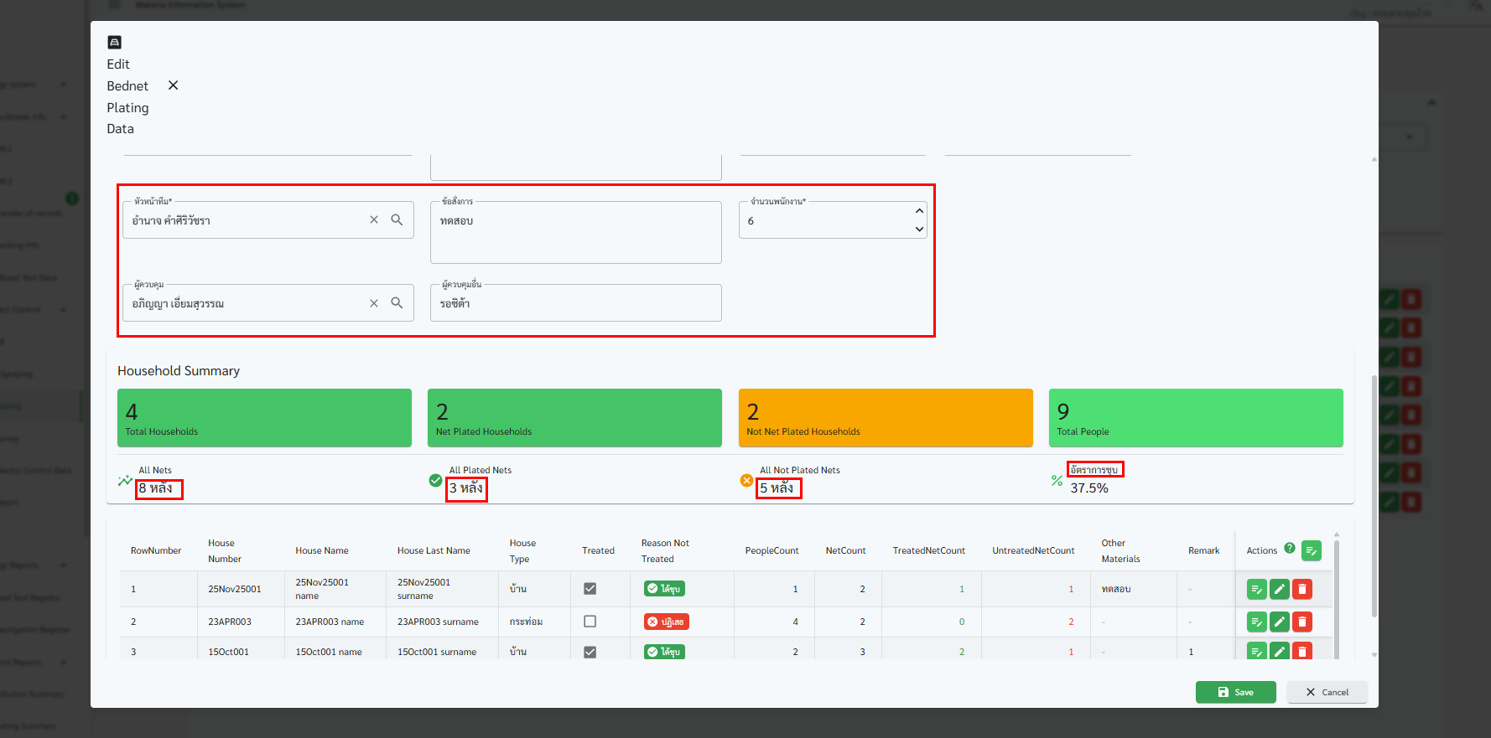Clear the หัวหน้าทีม team leader field
Image resolution: width=1491 pixels, height=738 pixels.
(374, 219)
